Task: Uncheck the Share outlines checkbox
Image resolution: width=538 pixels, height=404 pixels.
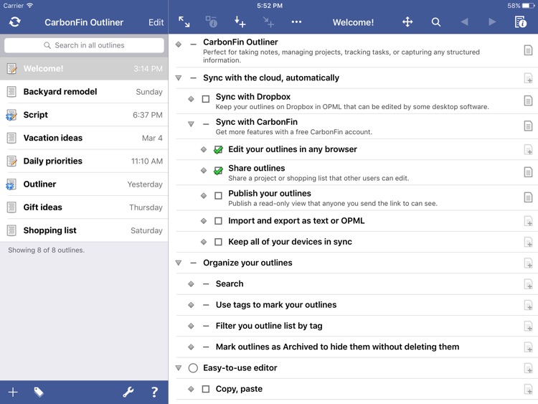Action: (218, 170)
